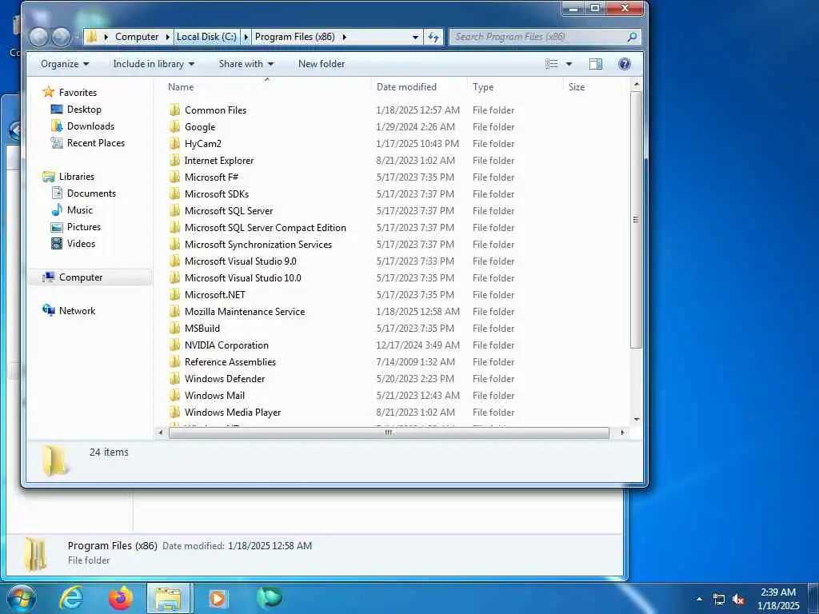The image size is (819, 614).
Task: Open Include in library dropdown
Action: (x=154, y=64)
